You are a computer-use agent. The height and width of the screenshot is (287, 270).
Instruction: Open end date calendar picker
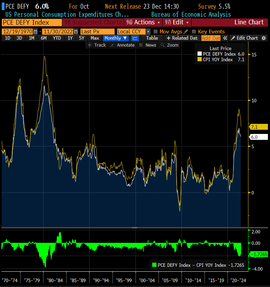point(76,32)
